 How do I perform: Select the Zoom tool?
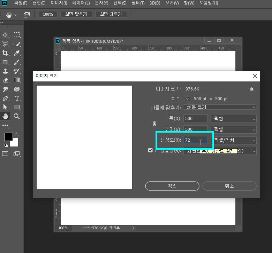[17, 116]
